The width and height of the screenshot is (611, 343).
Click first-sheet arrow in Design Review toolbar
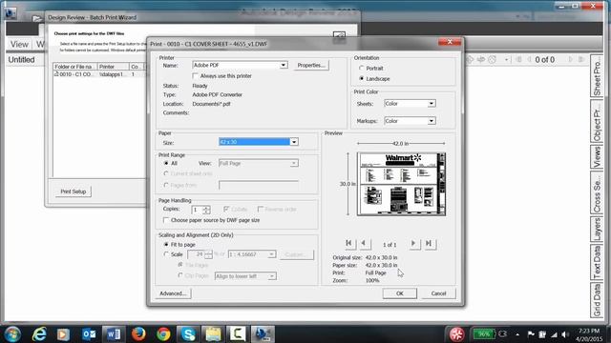pyautogui.click(x=519, y=59)
